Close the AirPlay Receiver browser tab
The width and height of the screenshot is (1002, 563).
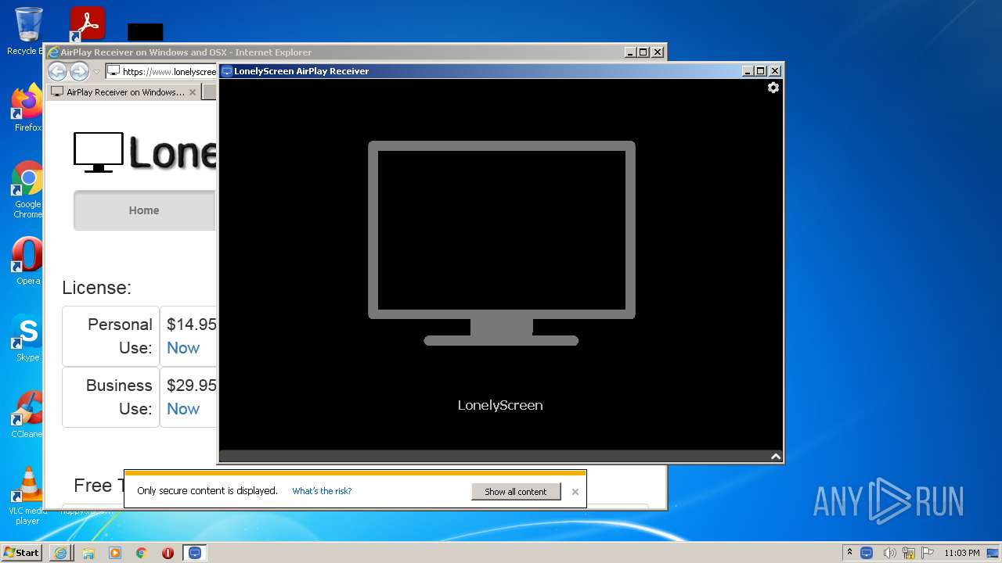193,92
